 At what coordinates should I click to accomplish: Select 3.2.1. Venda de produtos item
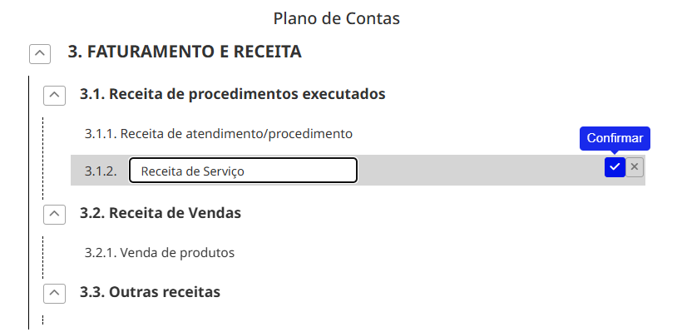160,253
